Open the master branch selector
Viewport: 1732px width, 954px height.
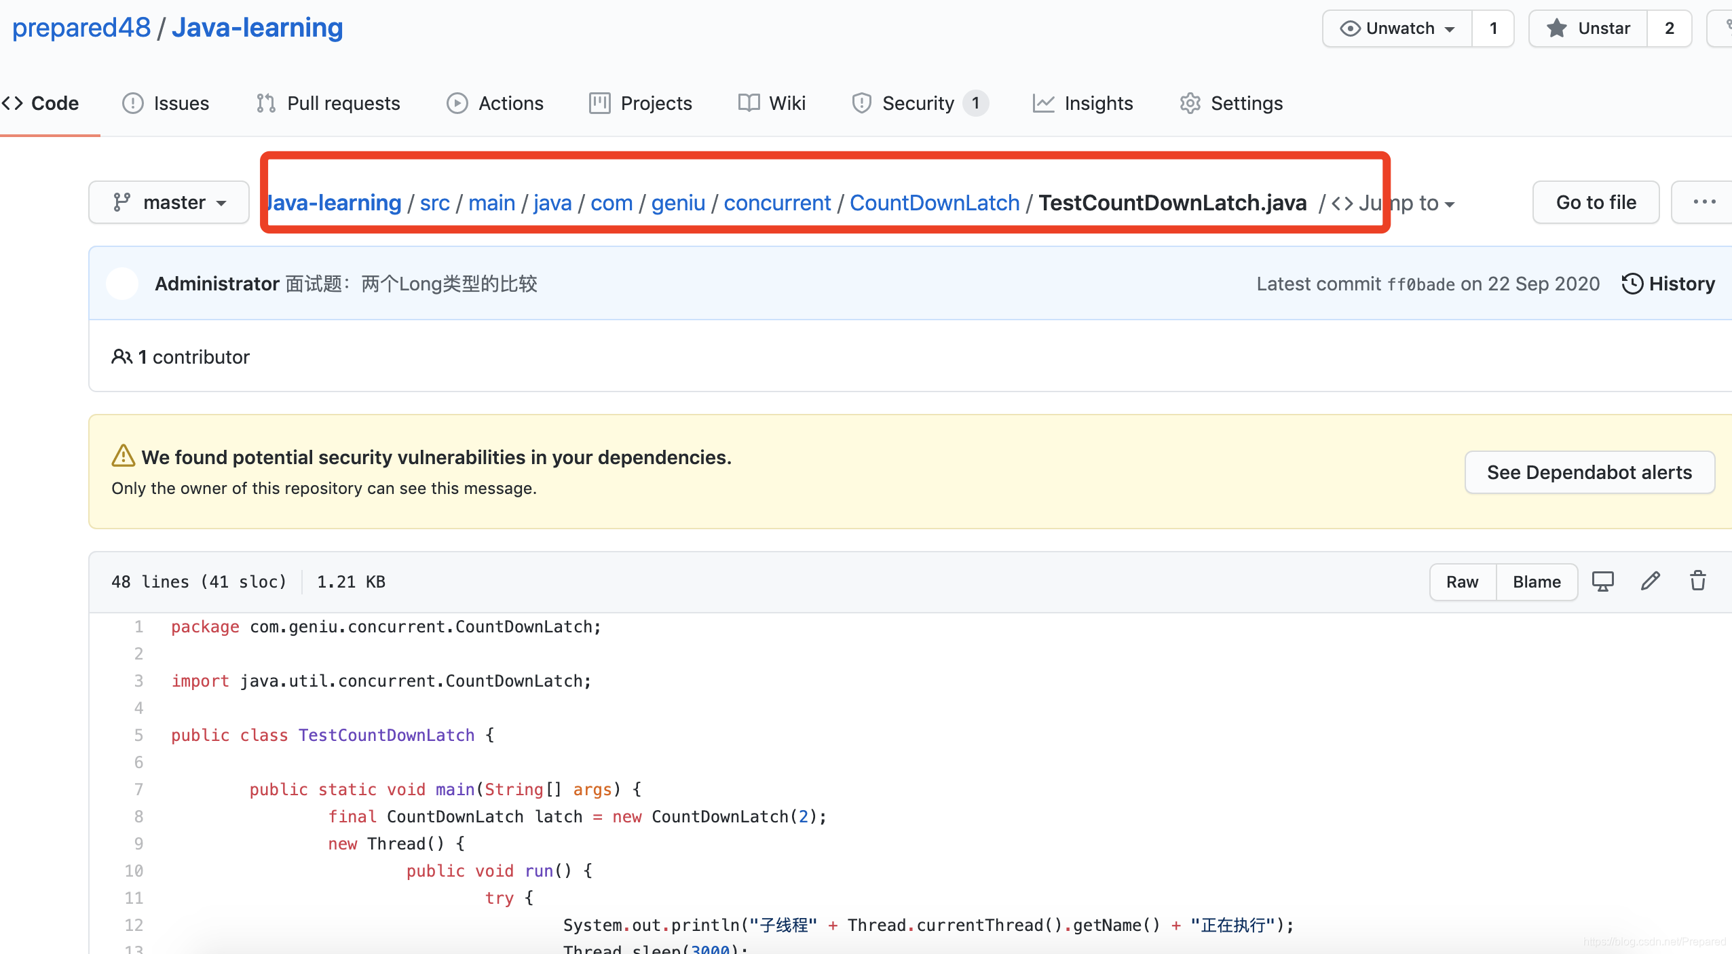point(169,202)
